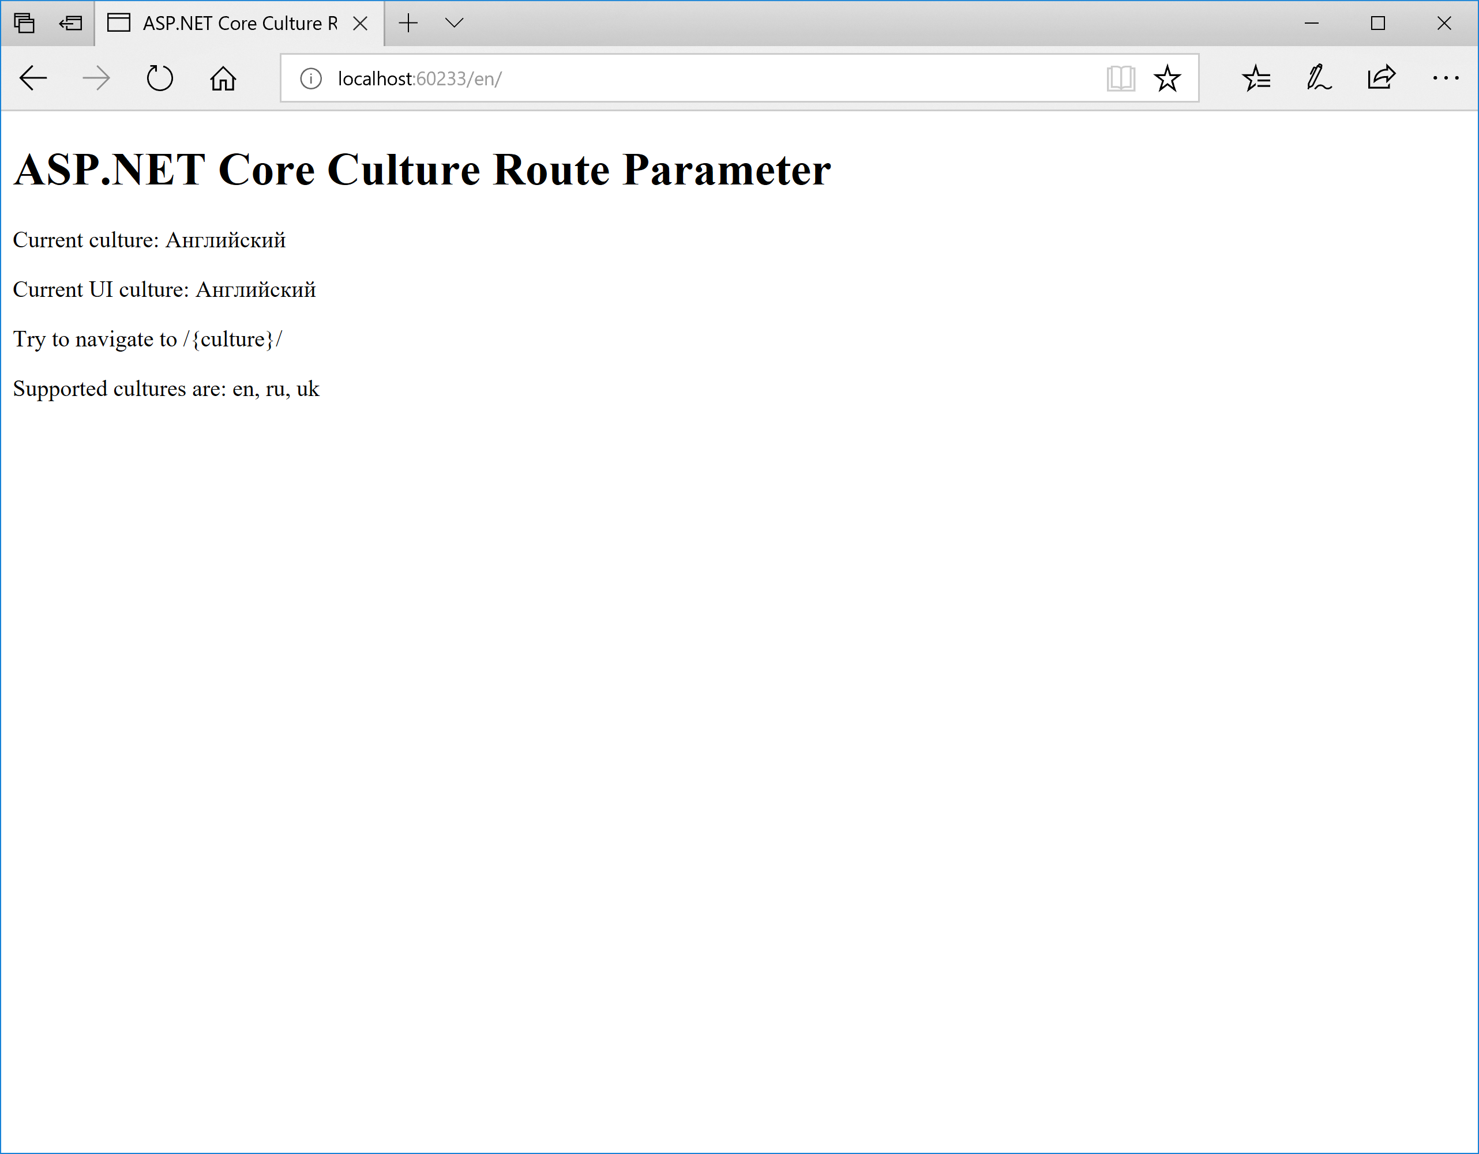Image resolution: width=1479 pixels, height=1154 pixels.
Task: Set these tabs aside icon
Action: tap(70, 23)
